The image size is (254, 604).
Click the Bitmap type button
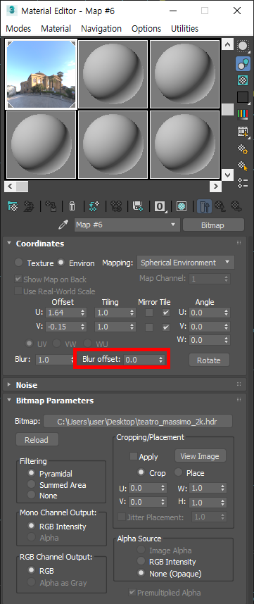[x=213, y=225]
